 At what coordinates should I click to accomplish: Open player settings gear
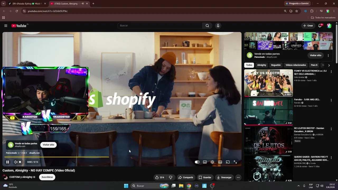pos(212,162)
